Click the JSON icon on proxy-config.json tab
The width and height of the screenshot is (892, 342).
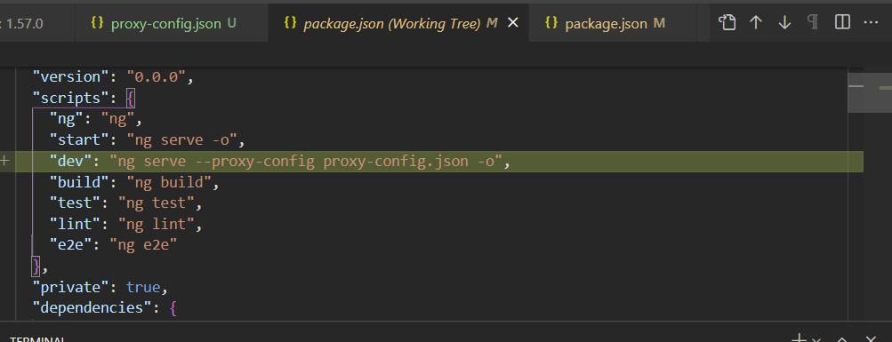97,23
